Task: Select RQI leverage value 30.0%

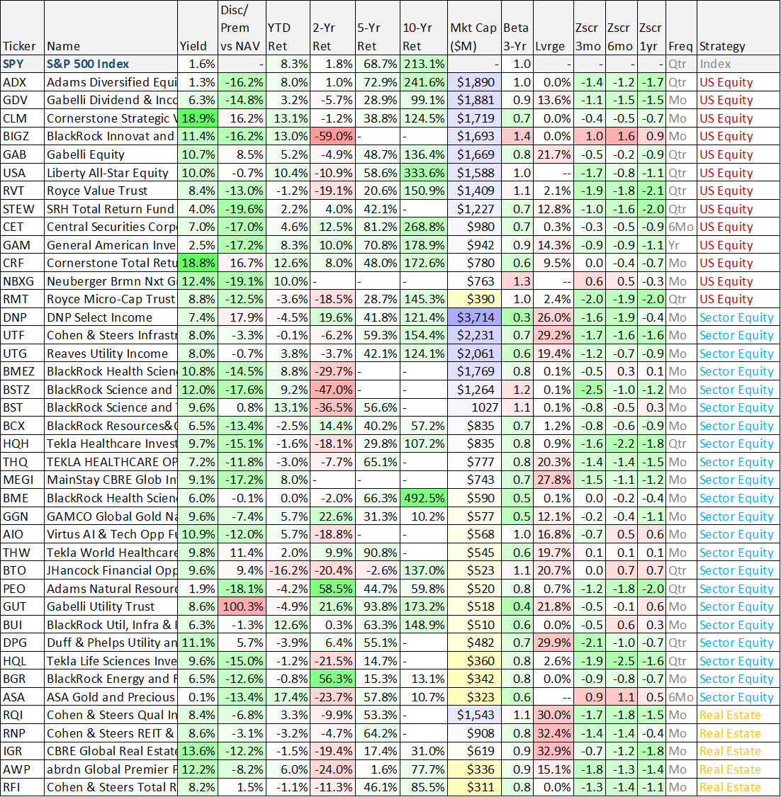Action: [553, 715]
